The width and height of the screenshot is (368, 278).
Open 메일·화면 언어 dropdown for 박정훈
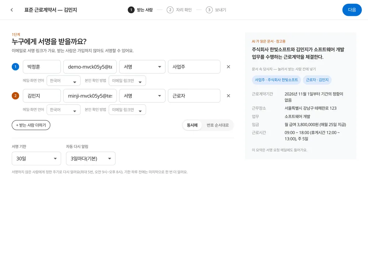[x=64, y=81]
